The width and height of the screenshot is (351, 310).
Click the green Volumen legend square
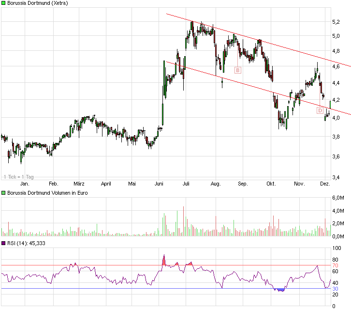click(3, 193)
